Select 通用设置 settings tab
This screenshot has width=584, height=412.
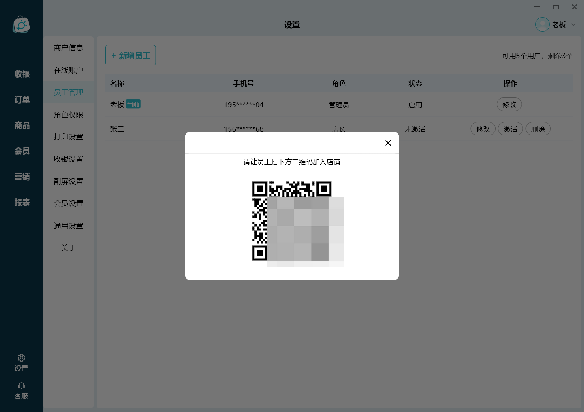click(x=68, y=226)
